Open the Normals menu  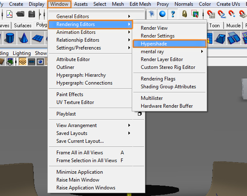click(x=184, y=4)
